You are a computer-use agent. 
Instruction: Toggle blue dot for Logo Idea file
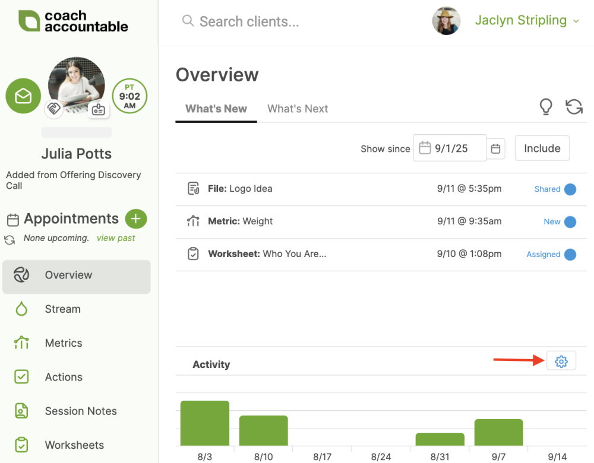pyautogui.click(x=570, y=189)
